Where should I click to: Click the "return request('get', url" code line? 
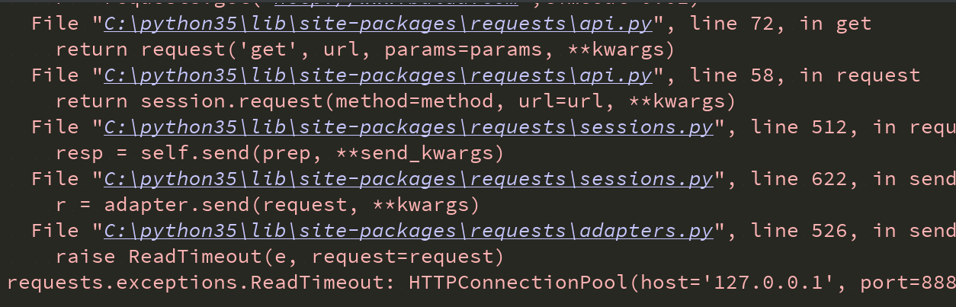pos(364,50)
